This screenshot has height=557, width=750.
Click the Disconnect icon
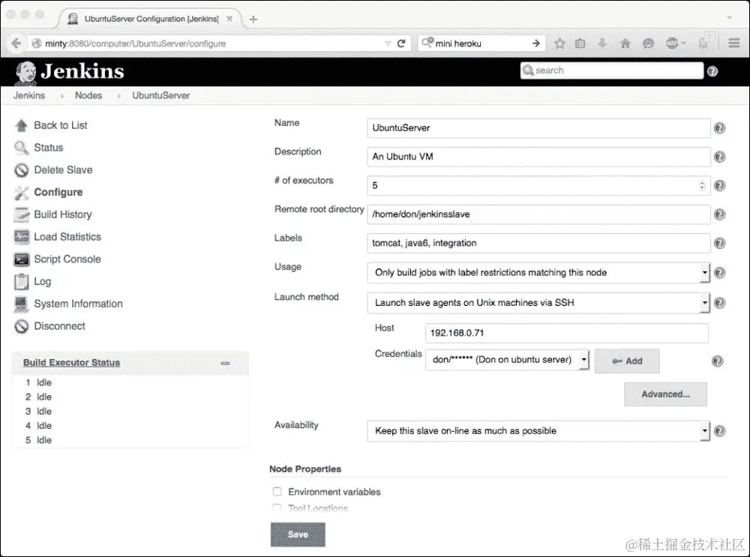pyautogui.click(x=22, y=326)
